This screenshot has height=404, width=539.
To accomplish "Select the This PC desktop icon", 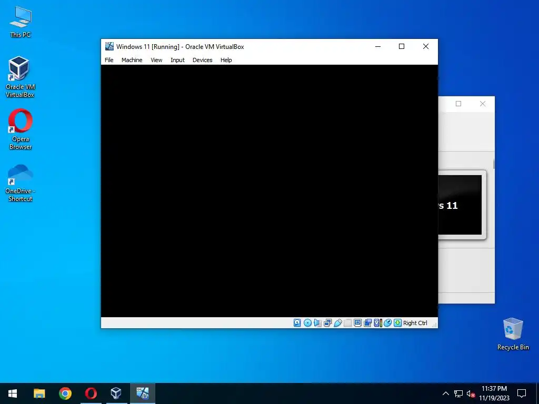I will pyautogui.click(x=21, y=22).
